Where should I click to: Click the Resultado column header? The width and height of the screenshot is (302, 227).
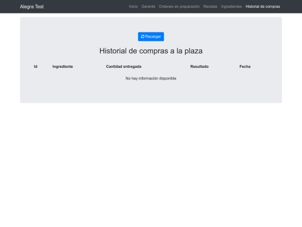pyautogui.click(x=199, y=66)
